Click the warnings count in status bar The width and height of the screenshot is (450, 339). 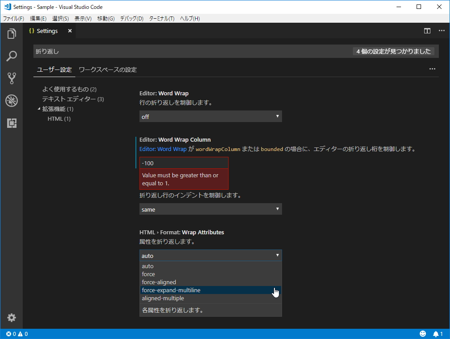(x=23, y=334)
